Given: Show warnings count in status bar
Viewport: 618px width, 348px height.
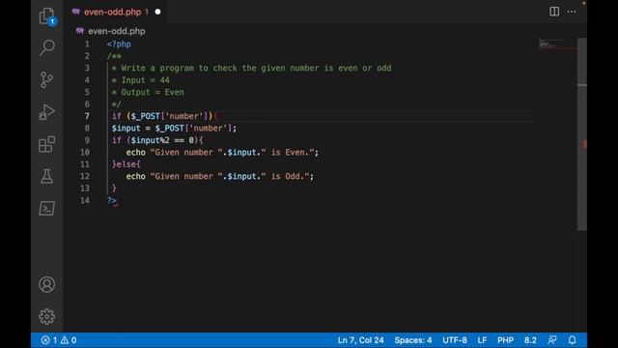Looking at the screenshot, I should click(69, 340).
